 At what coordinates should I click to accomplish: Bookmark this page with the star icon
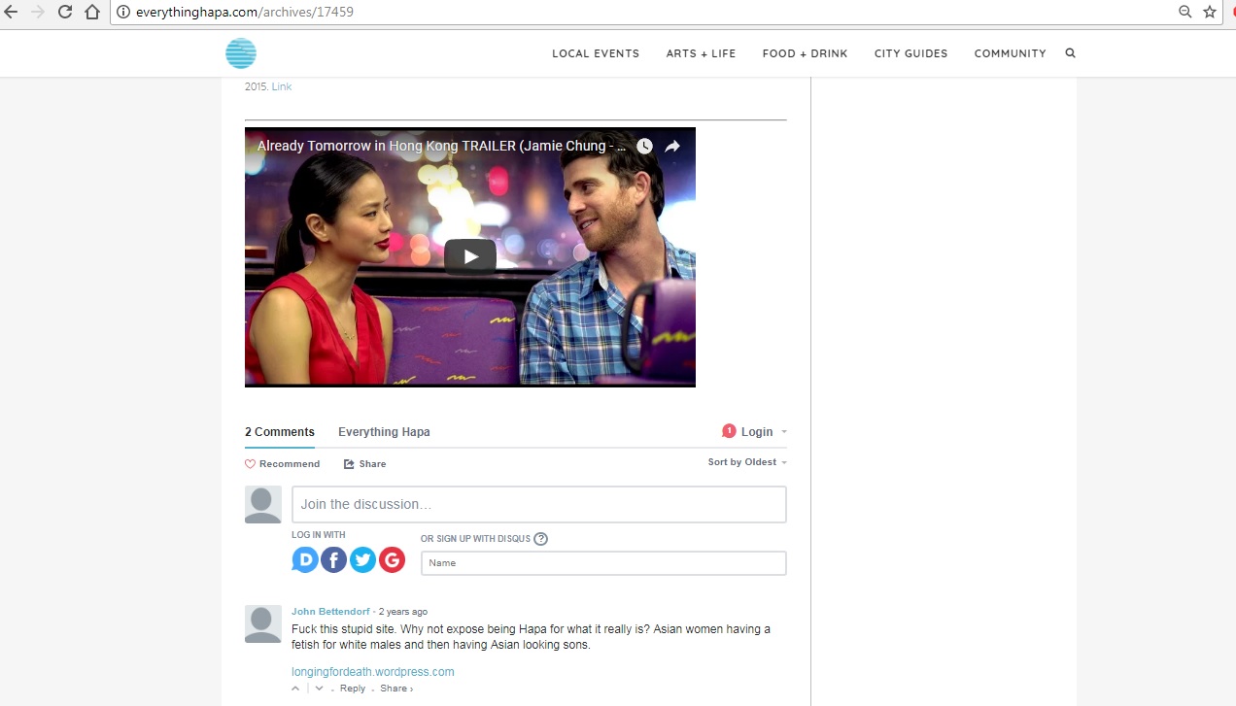(x=1210, y=12)
